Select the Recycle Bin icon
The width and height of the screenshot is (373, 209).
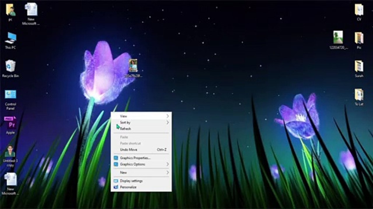(10, 69)
